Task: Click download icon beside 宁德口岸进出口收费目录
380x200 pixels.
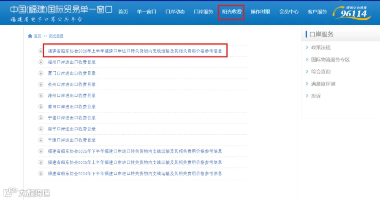Action: coord(41,118)
